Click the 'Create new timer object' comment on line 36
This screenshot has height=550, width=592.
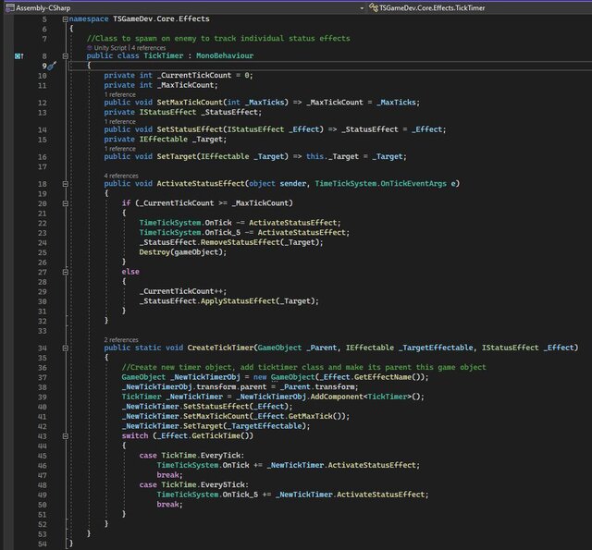[x=304, y=367]
